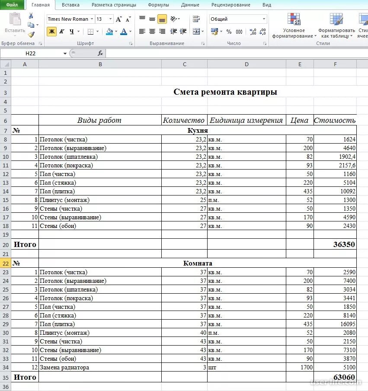
Task: Switch to the Вид tab
Action: coord(267,5)
